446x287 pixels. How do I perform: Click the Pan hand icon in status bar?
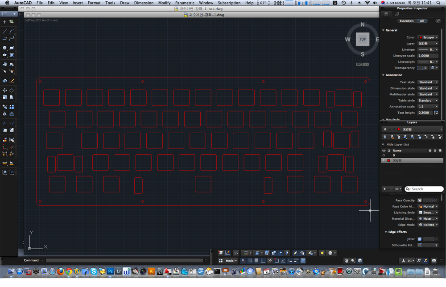(x=346, y=261)
